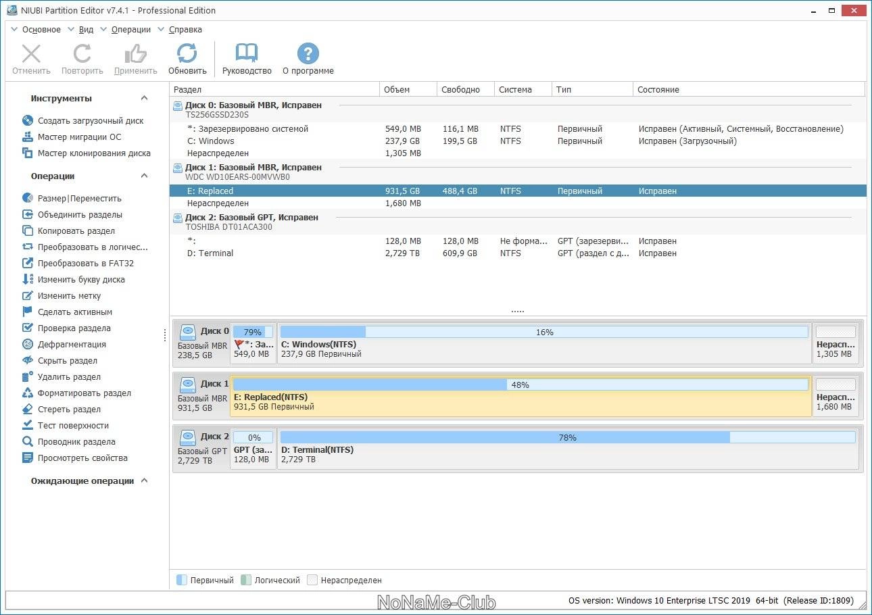872x615 pixels.
Task: Click the Диск 0 header in list
Action: pos(517,109)
